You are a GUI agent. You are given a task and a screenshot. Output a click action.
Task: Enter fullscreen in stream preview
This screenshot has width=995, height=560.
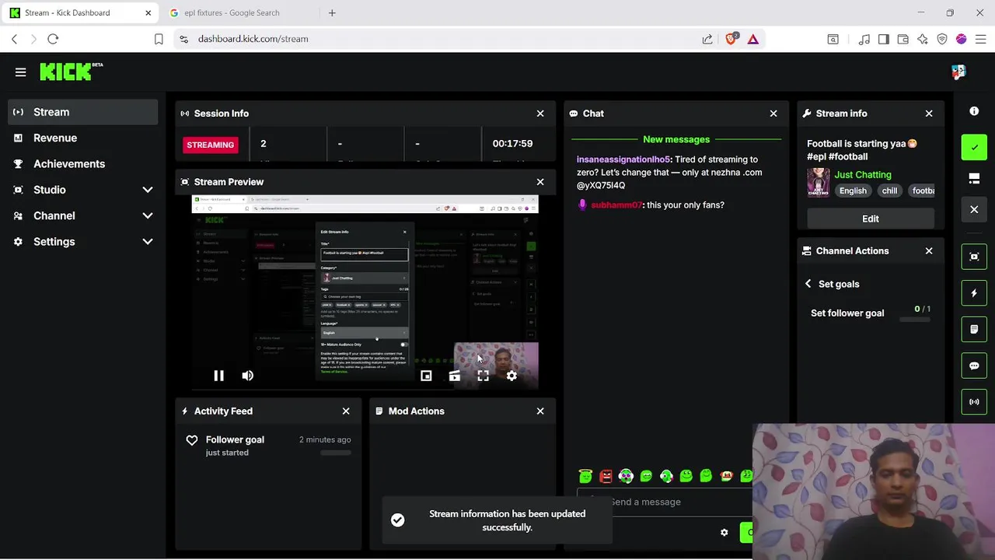(x=483, y=376)
